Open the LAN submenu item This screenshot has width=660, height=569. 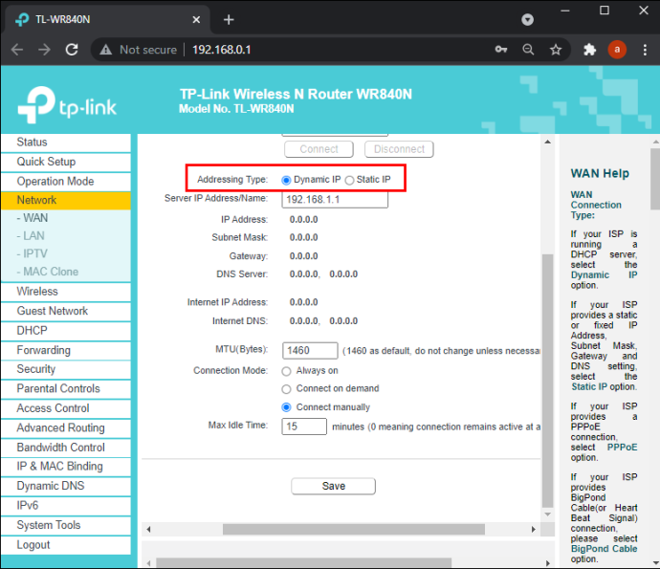point(33,235)
